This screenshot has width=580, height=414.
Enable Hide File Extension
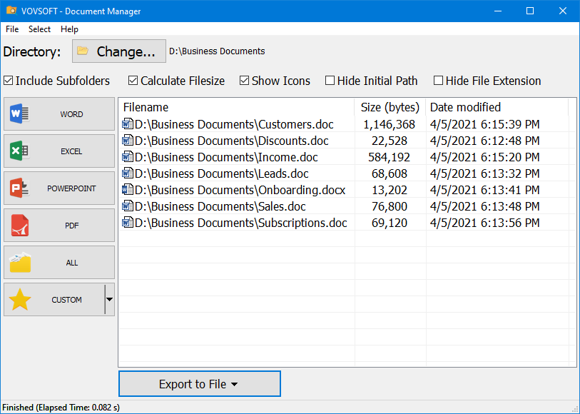pos(438,81)
